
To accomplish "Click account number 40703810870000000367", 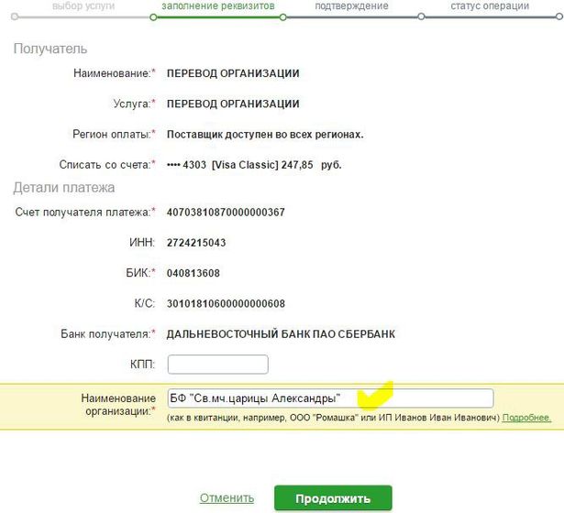I will tap(226, 212).
